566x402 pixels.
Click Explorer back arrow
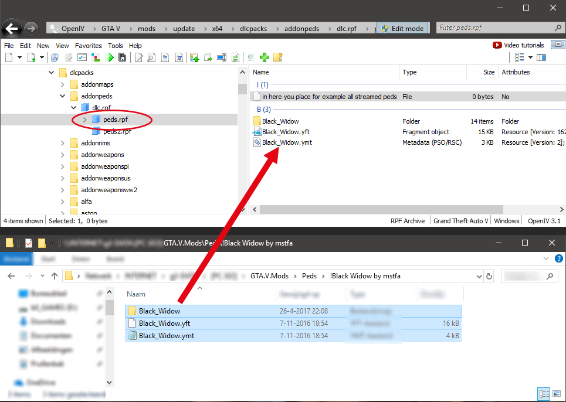point(11,276)
